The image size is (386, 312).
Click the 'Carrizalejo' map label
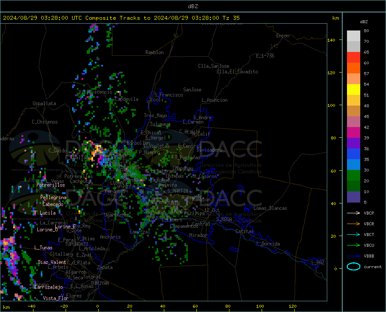[48, 287]
